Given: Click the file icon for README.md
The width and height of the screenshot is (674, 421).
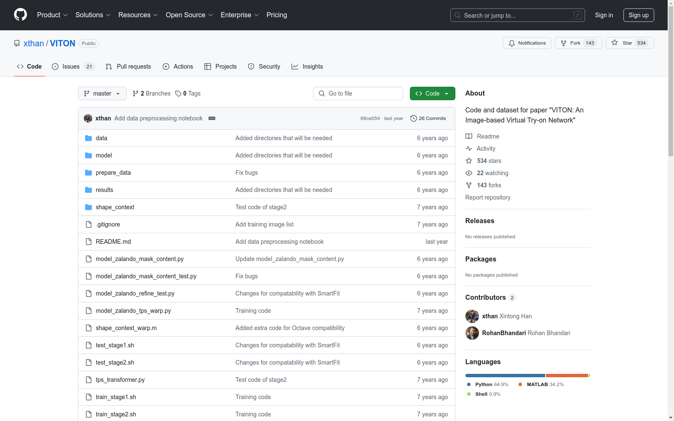Looking at the screenshot, I should pos(88,242).
